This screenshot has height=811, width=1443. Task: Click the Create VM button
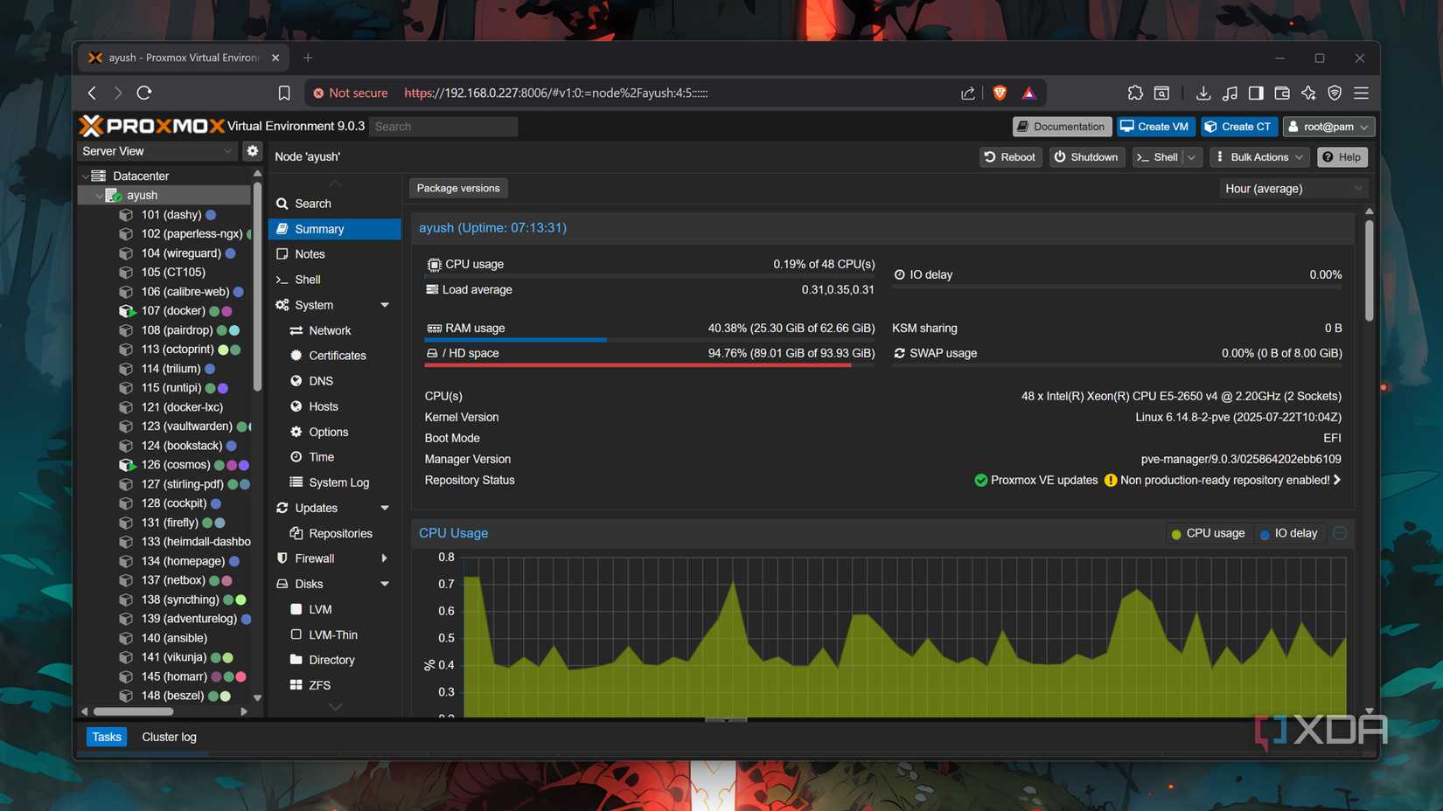pyautogui.click(x=1154, y=127)
